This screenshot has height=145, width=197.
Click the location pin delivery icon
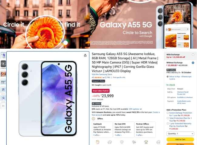point(168,77)
